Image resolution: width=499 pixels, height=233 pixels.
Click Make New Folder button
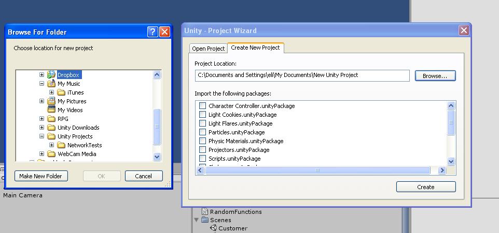coord(41,176)
